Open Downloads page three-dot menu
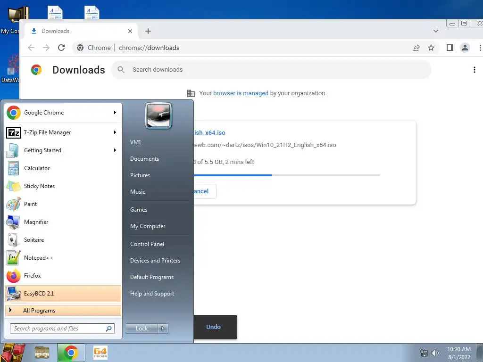The width and height of the screenshot is (483, 362). click(475, 70)
